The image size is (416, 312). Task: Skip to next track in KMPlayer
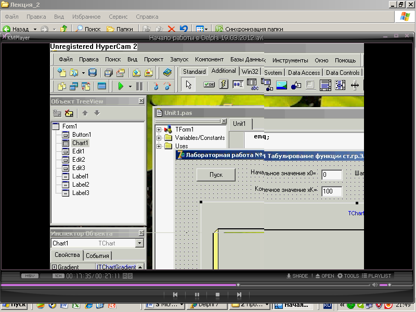pyautogui.click(x=239, y=295)
